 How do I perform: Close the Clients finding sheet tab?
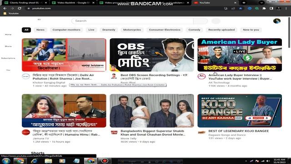click(46, 3)
